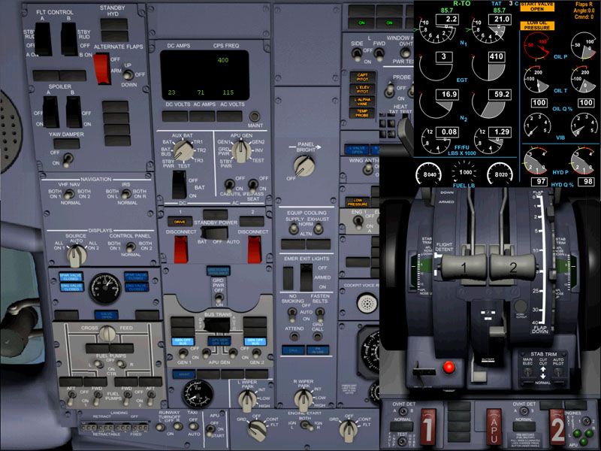Image resolution: width=601 pixels, height=451 pixels.
Task: Click the CAPT PITOT amber annunciator
Action: [363, 77]
